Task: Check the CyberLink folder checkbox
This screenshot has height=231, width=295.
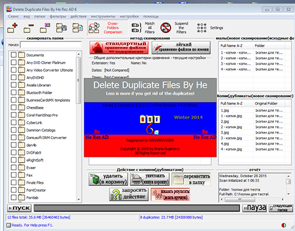Action: coord(14,123)
